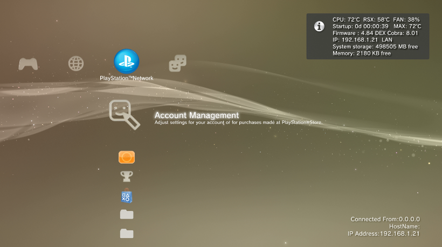Click the "Connected From:0.0.0.0" text
Screen dimensions: 442x247
385,219
